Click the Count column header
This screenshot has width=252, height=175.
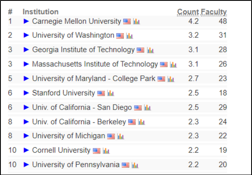tap(187, 12)
